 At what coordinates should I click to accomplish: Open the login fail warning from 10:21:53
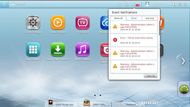point(134,53)
